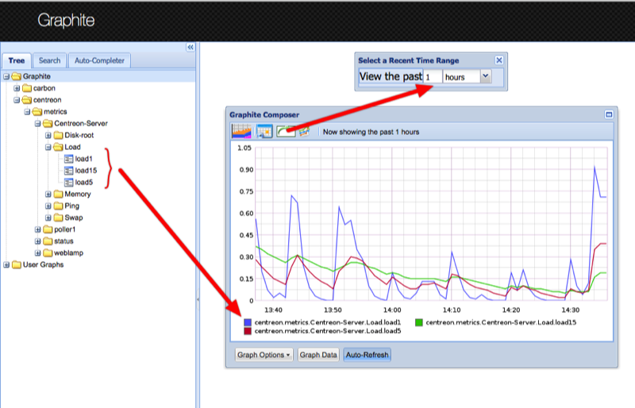Switch to the Auto-Completer tab
Viewport: 635px width, 408px height.
(98, 60)
